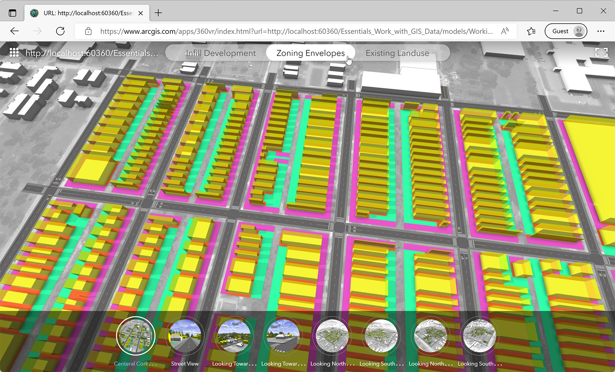Click the globe favicon on the browser tab
Viewport: 615px width, 372px height.
pyautogui.click(x=35, y=13)
